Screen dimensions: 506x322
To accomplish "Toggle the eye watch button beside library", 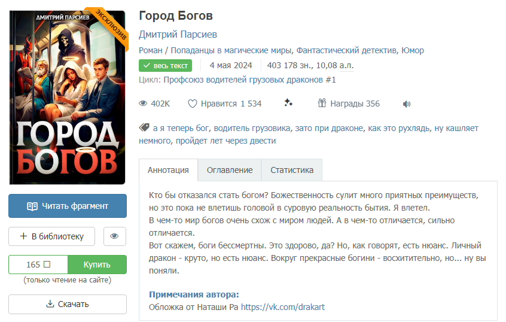I will pos(115,236).
